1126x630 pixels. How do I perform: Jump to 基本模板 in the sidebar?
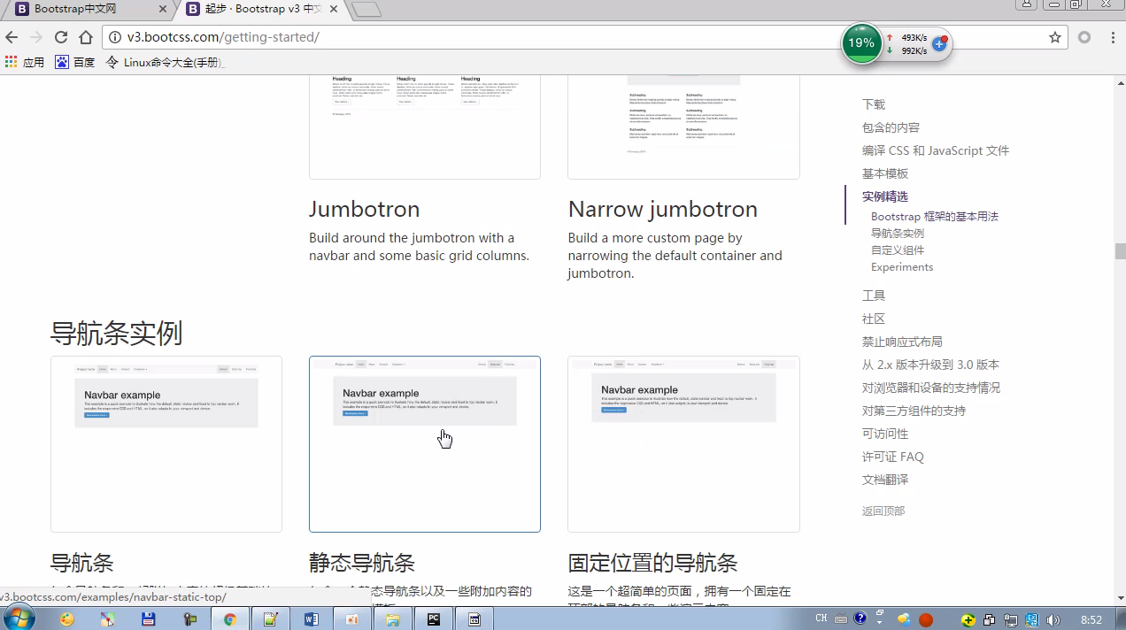coord(884,173)
